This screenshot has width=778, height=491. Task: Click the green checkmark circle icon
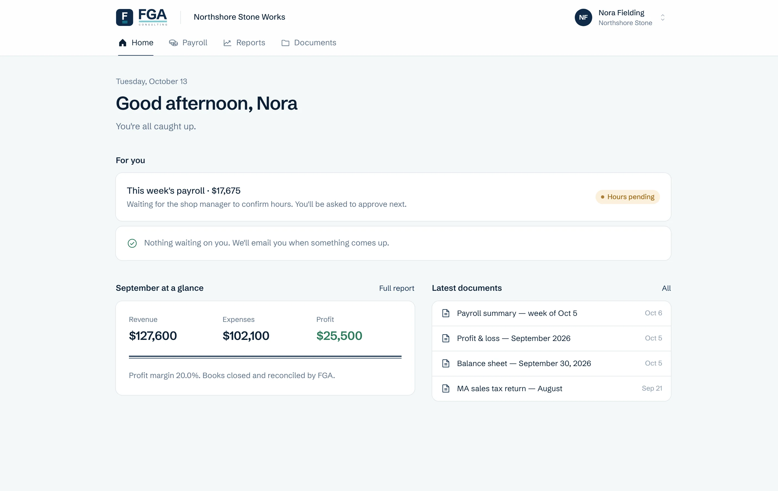point(132,243)
